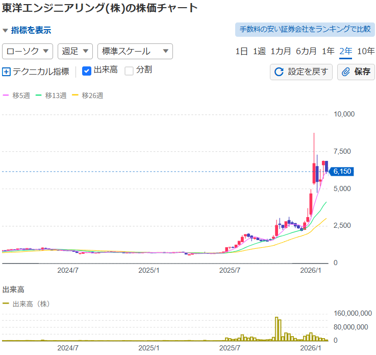
Task: Uncheck the 出来高 checkbox
Action: pyautogui.click(x=87, y=70)
